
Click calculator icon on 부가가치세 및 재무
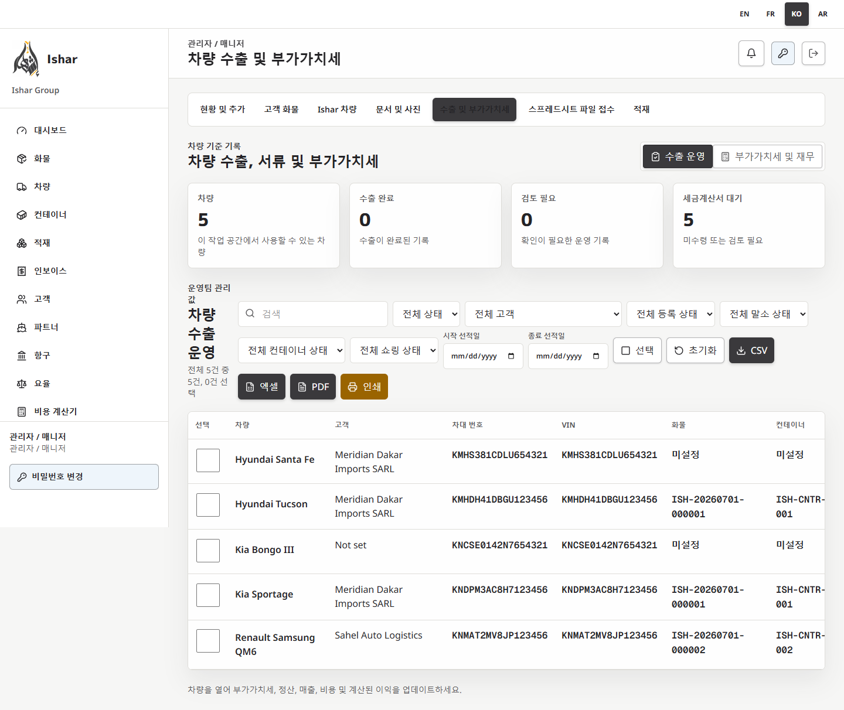(725, 156)
